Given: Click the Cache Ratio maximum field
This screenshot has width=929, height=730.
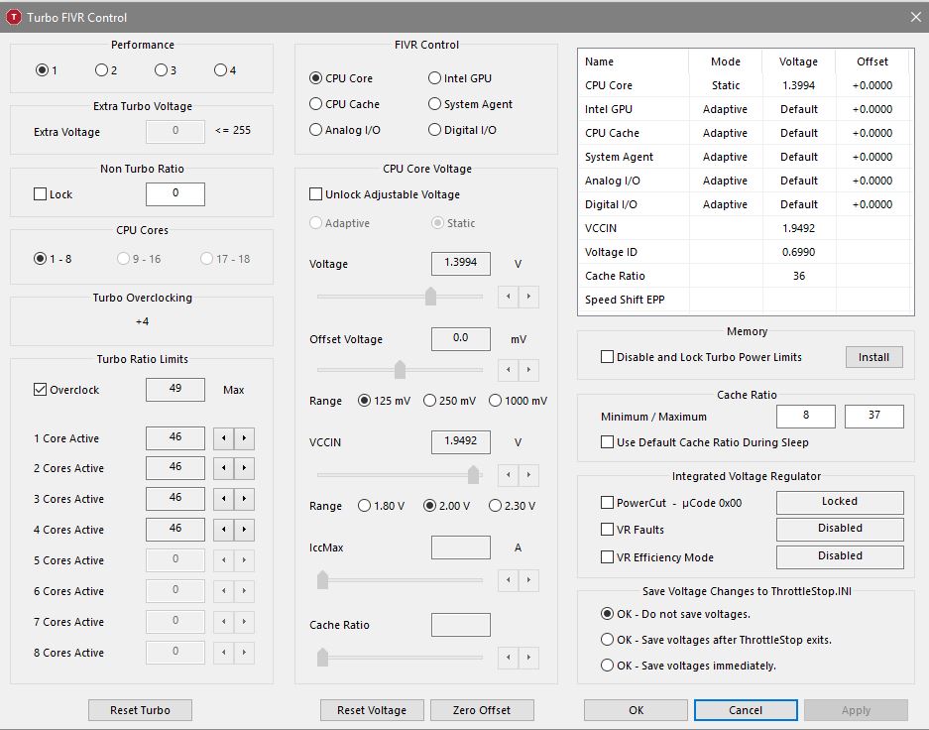Looking at the screenshot, I should pos(874,416).
